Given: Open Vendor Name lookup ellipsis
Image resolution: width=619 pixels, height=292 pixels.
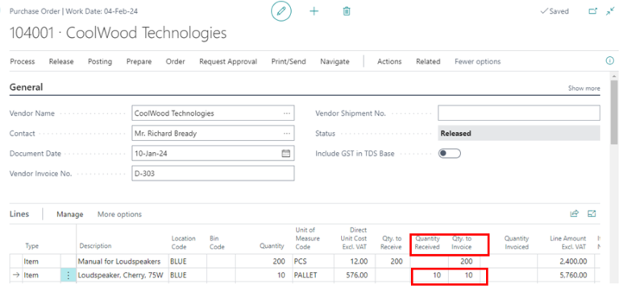Looking at the screenshot, I should 287,113.
